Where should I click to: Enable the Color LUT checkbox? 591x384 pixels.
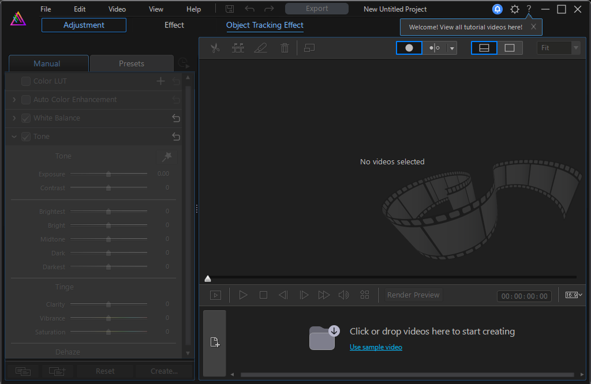[26, 81]
